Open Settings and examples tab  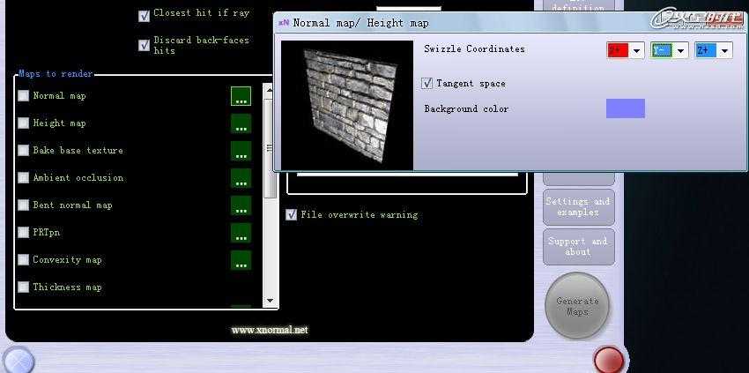pyautogui.click(x=578, y=207)
